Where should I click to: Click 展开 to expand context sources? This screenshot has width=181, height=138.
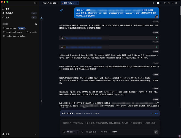[156, 113]
